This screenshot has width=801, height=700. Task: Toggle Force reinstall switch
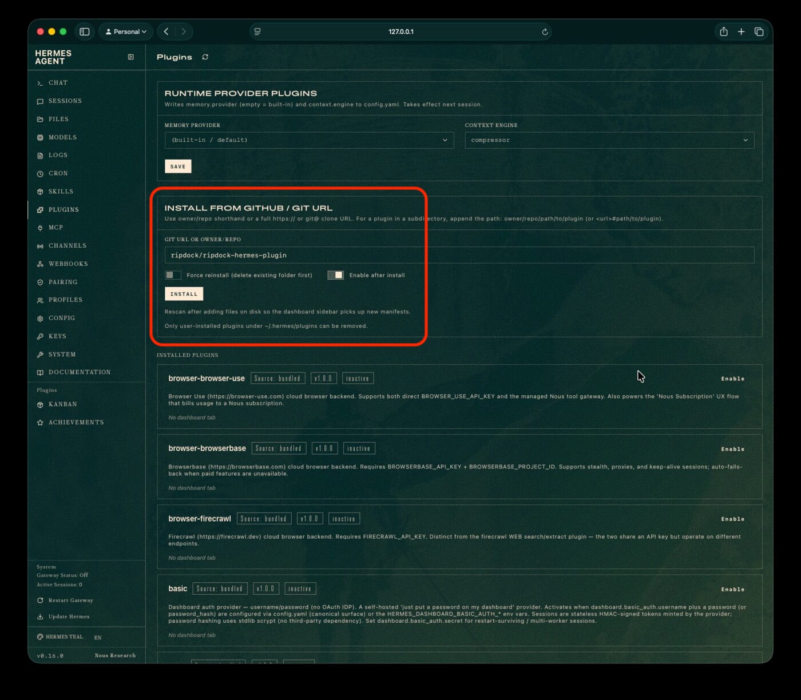173,276
